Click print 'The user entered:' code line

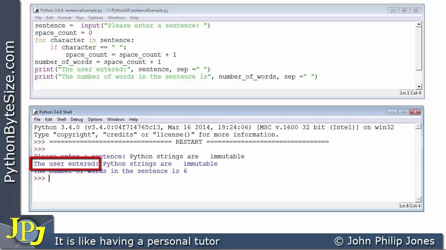coord(123,69)
